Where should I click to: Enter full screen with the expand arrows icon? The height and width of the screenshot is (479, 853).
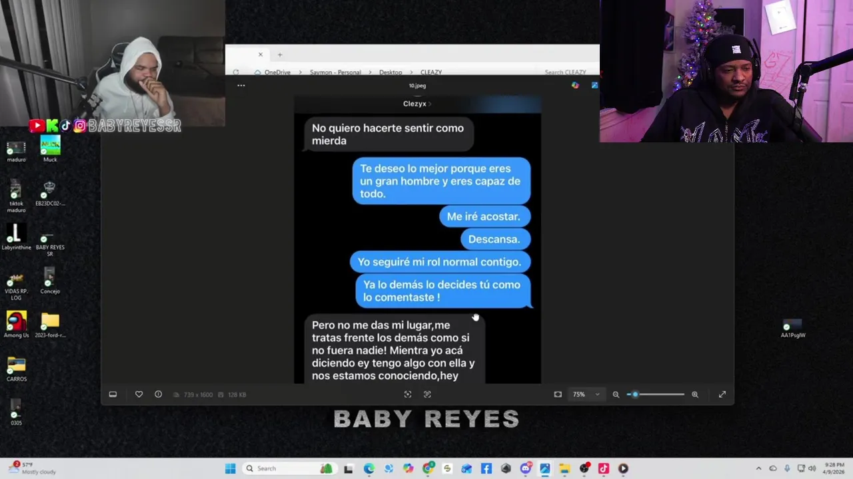(x=722, y=395)
